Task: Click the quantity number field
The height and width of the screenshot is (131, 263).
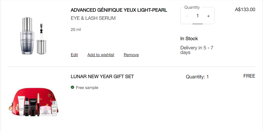Action: 198,16
